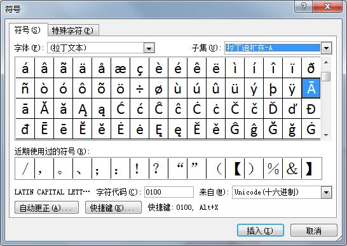Select the å symbol
This screenshot has height=246, width=347.
(x=101, y=68)
